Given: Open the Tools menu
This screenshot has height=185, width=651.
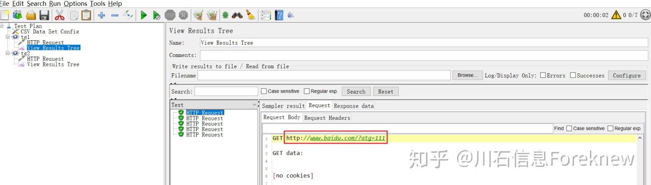Looking at the screenshot, I should coord(98,4).
